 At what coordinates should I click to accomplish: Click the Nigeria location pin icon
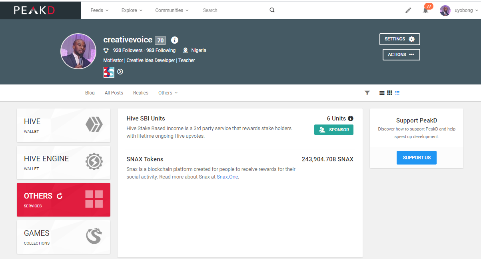[186, 50]
